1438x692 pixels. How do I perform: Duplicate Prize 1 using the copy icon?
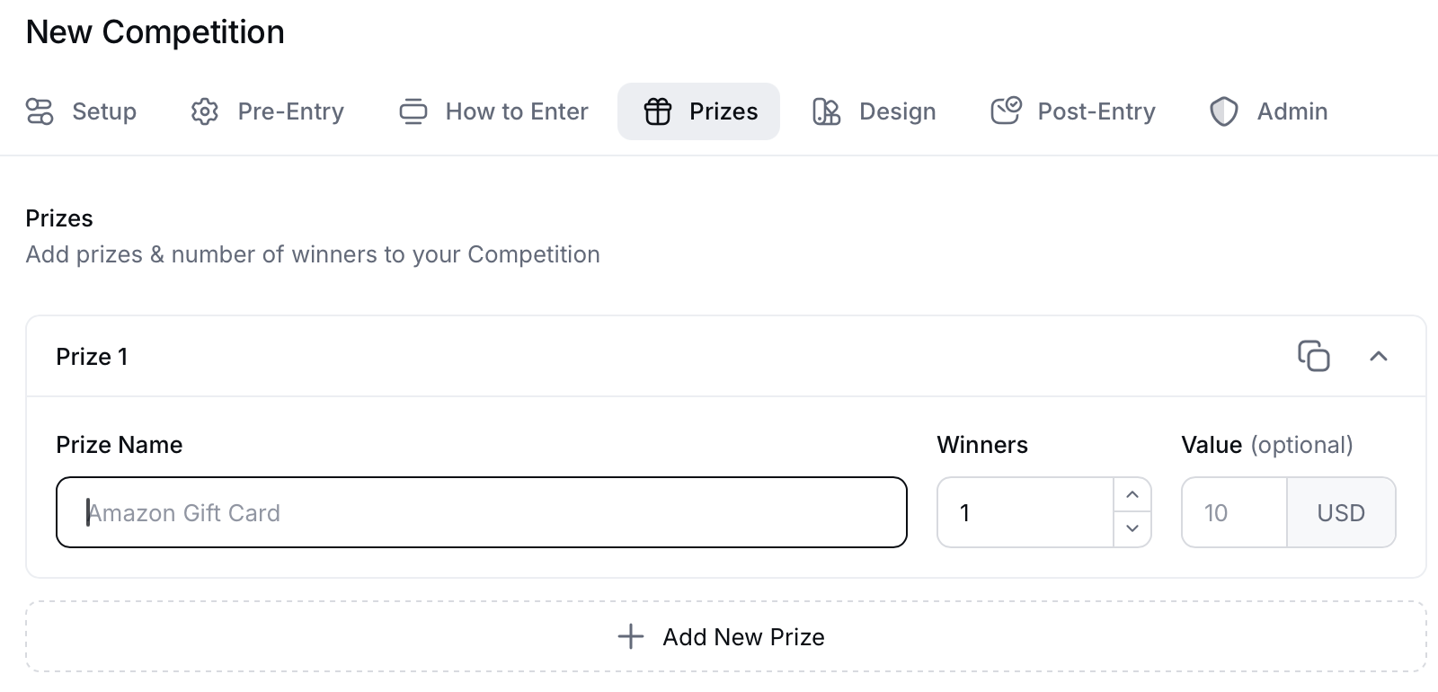pyautogui.click(x=1314, y=357)
